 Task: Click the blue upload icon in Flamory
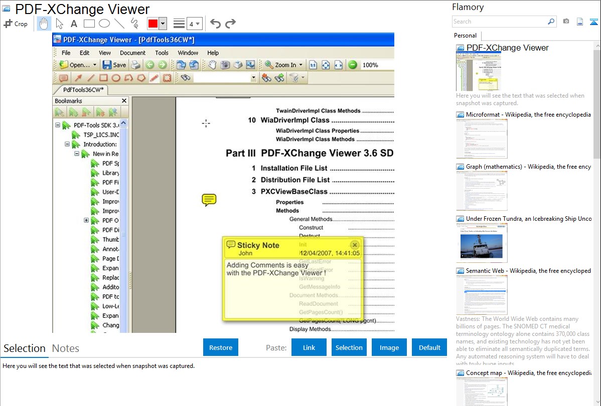click(x=593, y=22)
